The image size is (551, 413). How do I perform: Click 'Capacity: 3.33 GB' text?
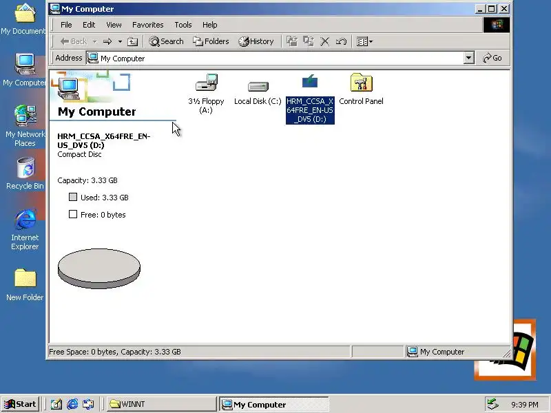[87, 180]
